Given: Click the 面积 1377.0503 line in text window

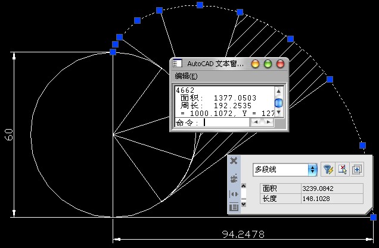Looking at the screenshot, I should 218,98.
